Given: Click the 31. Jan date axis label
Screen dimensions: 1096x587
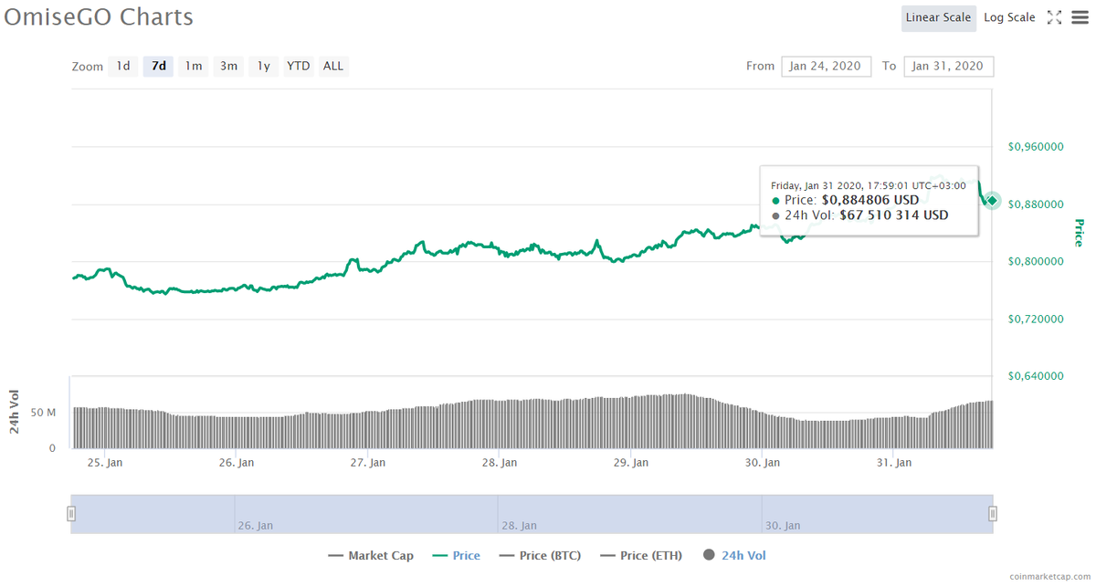Looking at the screenshot, I should pyautogui.click(x=894, y=463).
